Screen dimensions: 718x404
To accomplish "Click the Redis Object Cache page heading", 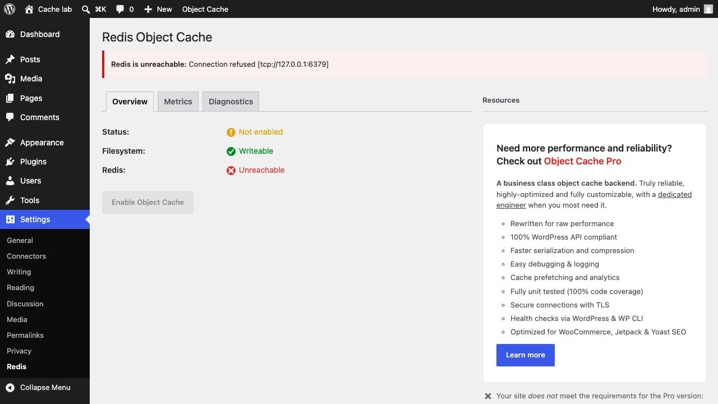I will point(157,37).
